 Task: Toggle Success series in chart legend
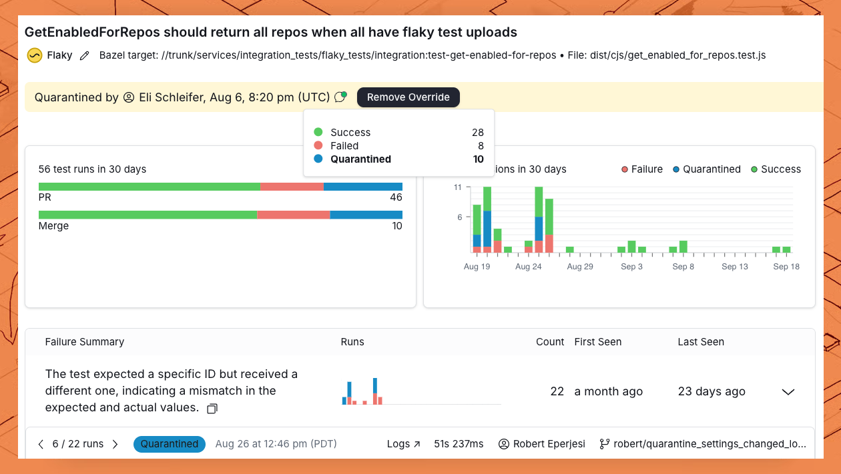coord(776,169)
